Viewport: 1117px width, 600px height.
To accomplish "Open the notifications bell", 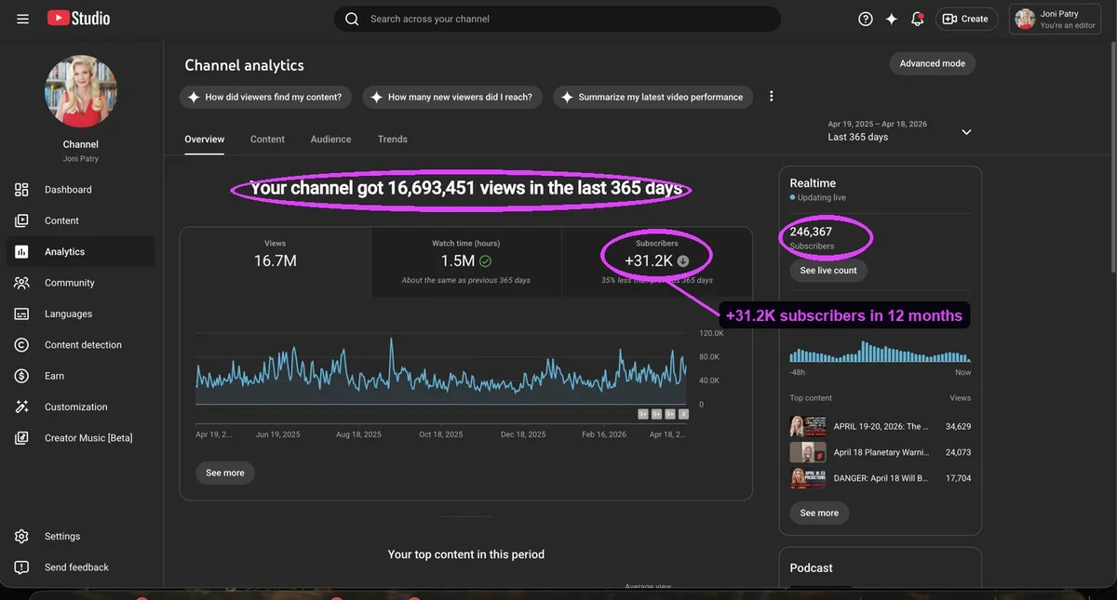I will point(918,19).
